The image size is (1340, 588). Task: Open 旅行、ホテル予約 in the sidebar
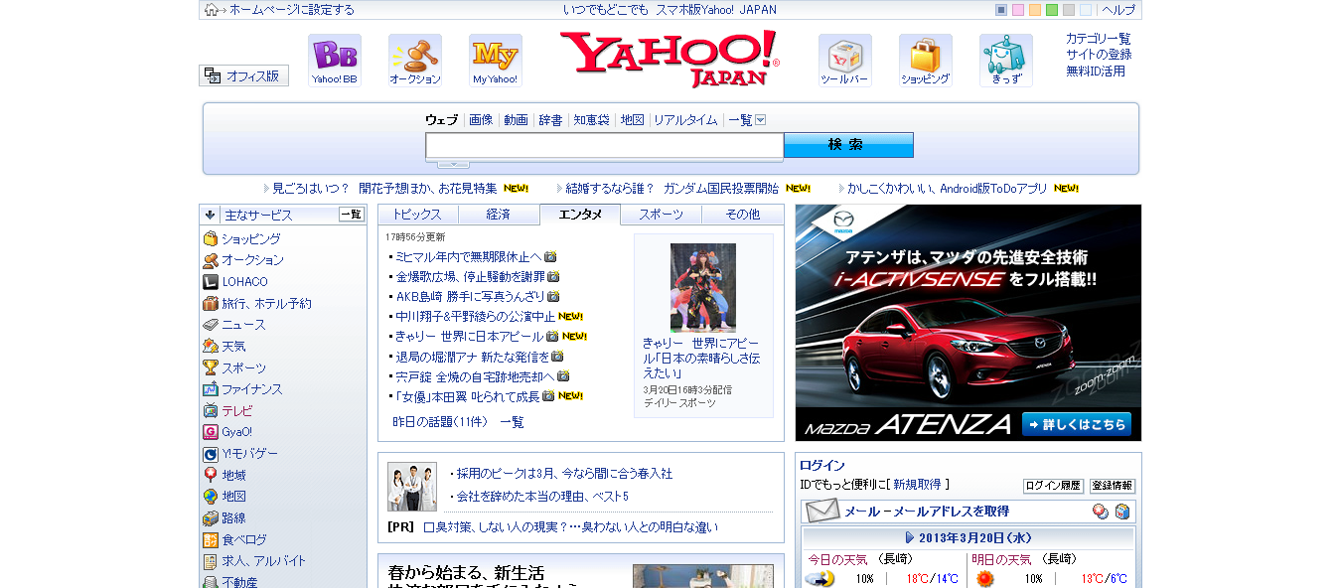point(266,304)
